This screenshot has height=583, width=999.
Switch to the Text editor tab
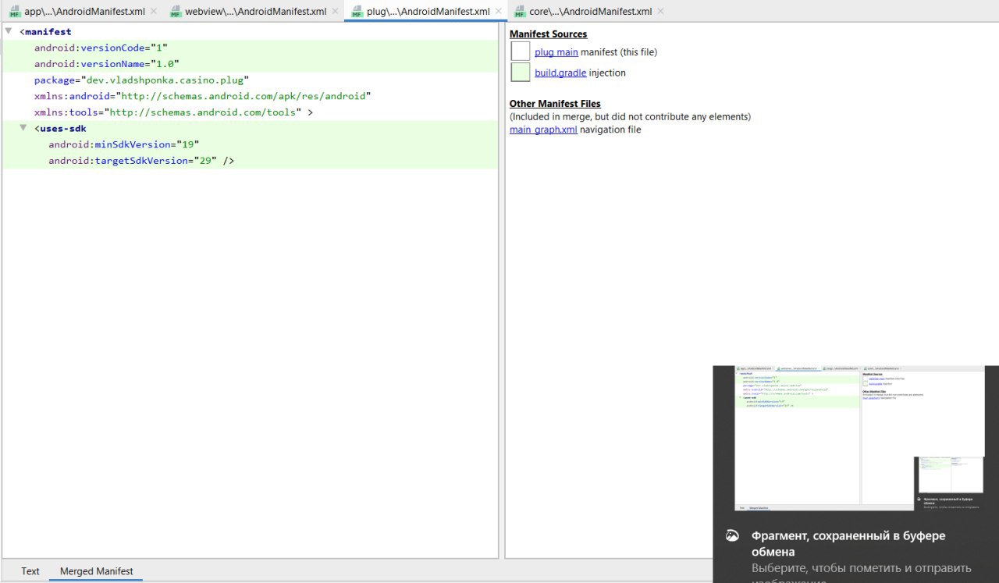tap(30, 571)
